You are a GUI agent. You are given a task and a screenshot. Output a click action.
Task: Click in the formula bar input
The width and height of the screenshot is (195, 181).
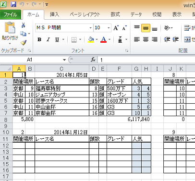(x=146, y=60)
